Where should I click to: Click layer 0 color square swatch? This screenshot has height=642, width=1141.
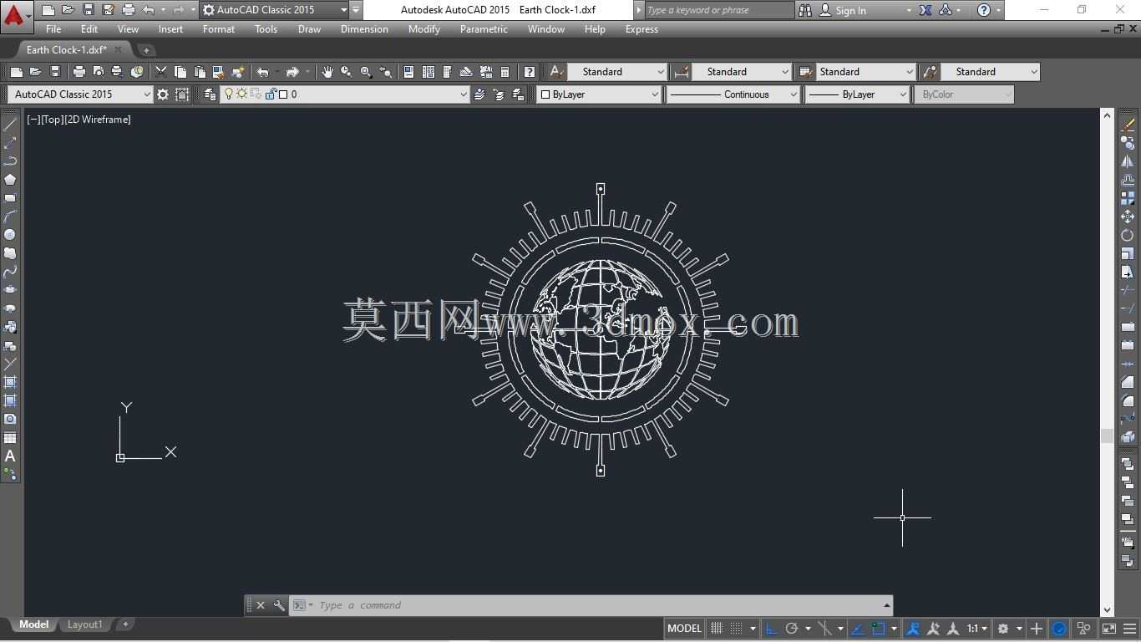pos(283,94)
